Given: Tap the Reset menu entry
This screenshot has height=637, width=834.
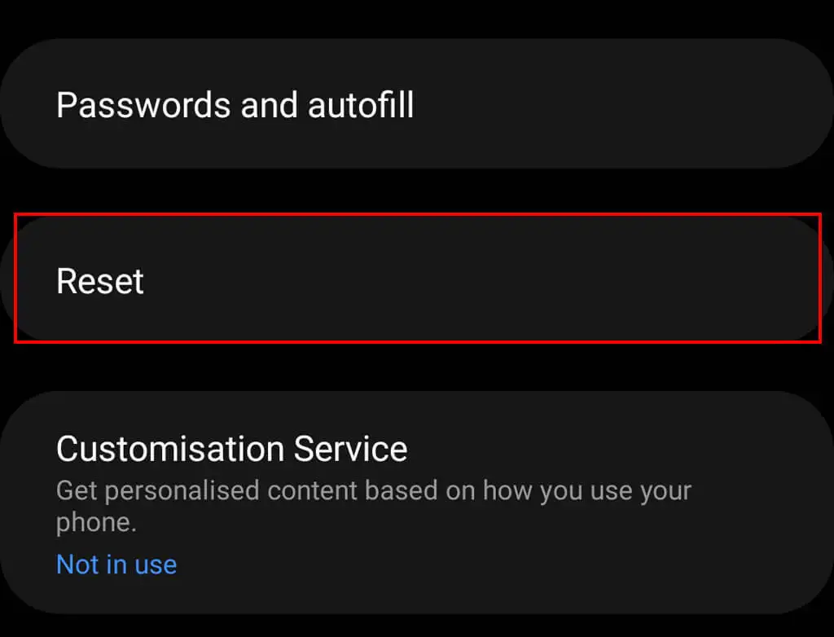Looking at the screenshot, I should (x=100, y=281).
